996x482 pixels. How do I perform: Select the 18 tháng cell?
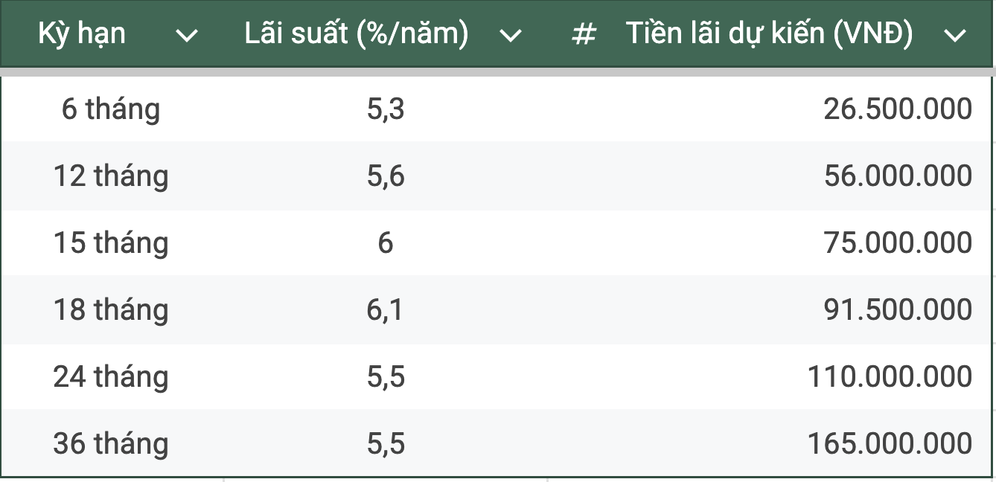click(x=111, y=310)
